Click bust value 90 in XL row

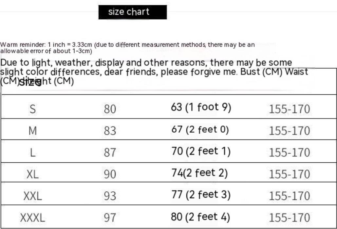point(110,174)
